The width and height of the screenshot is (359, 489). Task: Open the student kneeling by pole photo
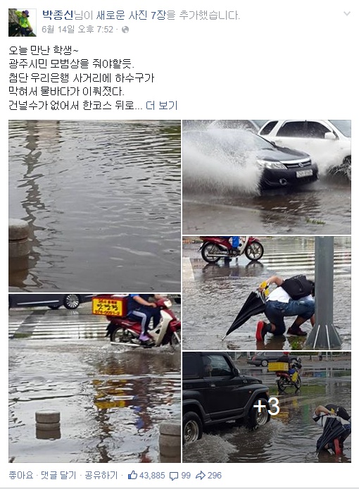coord(267,293)
